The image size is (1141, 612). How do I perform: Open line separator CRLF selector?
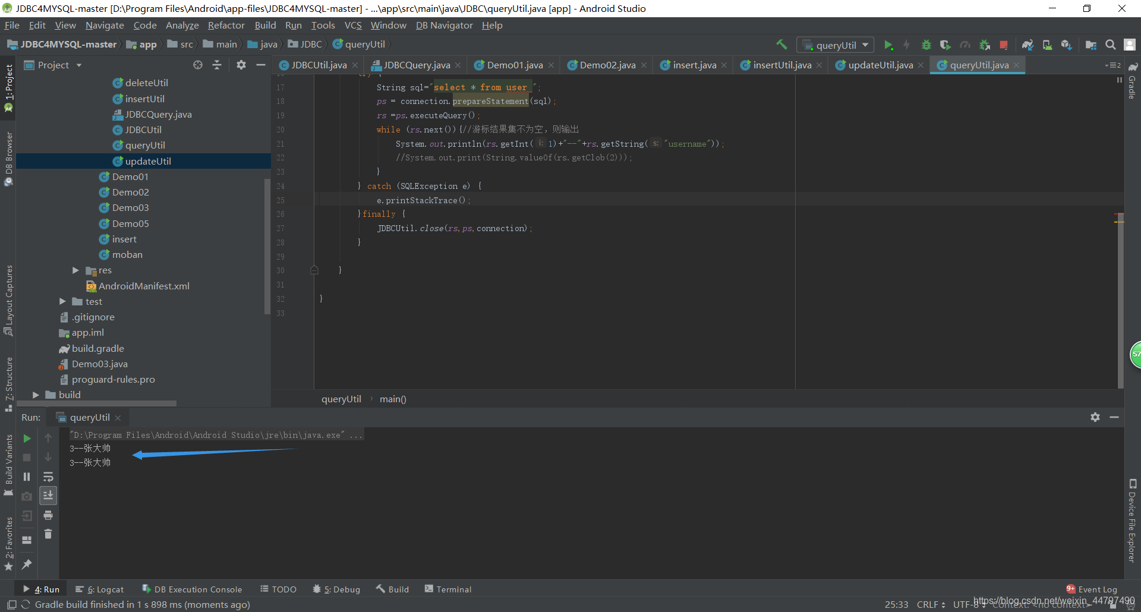click(931, 604)
